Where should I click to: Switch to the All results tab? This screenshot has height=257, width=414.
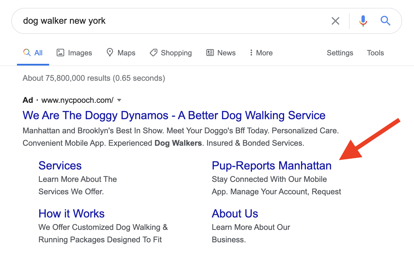point(33,53)
